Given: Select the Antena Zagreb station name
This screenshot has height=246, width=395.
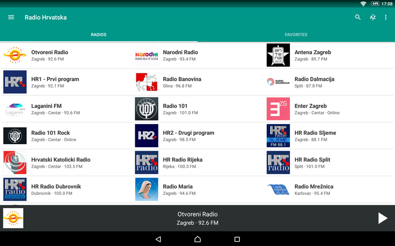Looking at the screenshot, I should [313, 52].
